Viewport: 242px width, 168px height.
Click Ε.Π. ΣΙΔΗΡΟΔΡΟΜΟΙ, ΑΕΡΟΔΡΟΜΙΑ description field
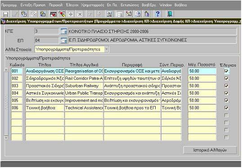pos(152,41)
